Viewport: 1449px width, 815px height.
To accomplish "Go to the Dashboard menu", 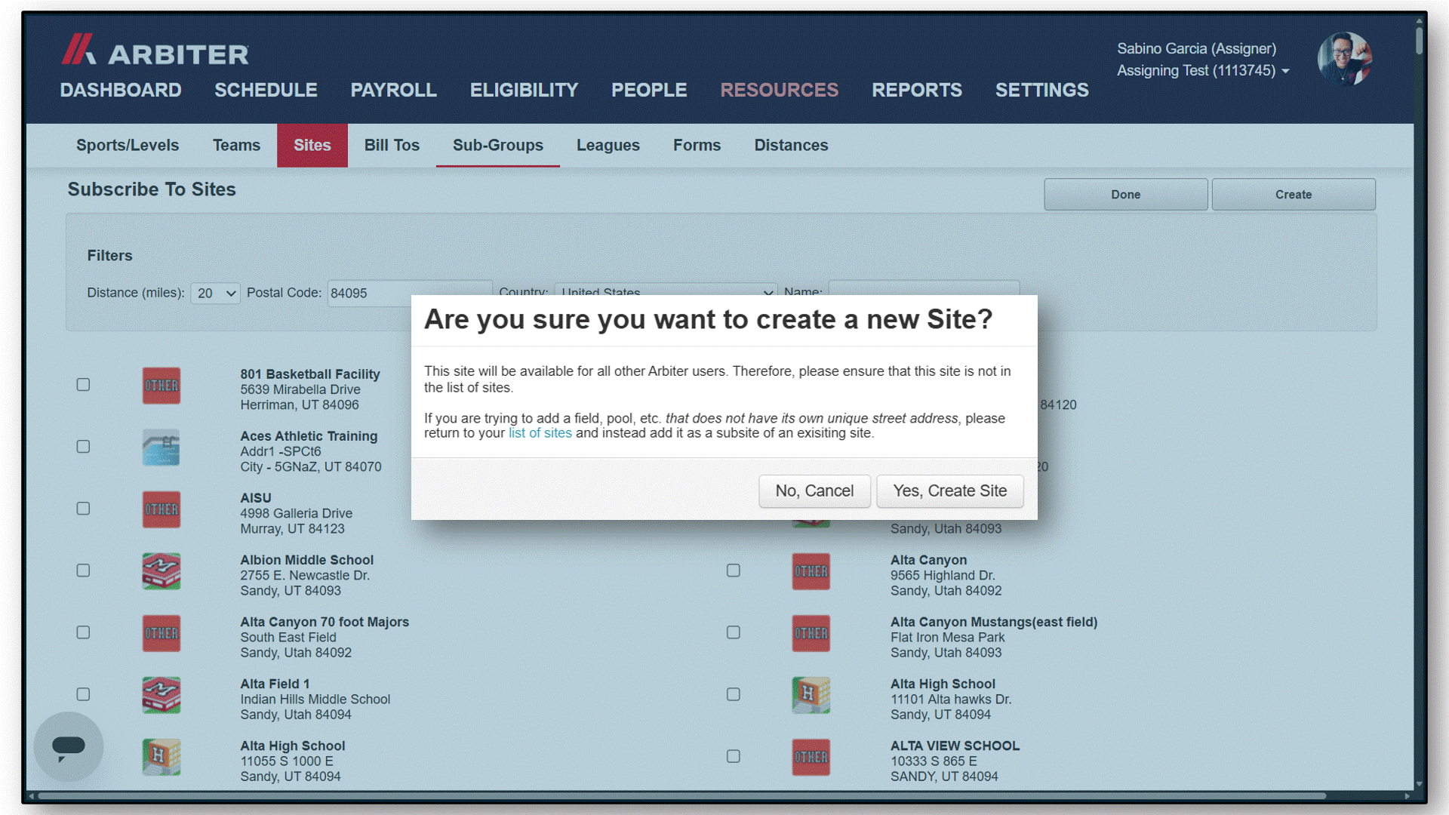I will pyautogui.click(x=121, y=90).
